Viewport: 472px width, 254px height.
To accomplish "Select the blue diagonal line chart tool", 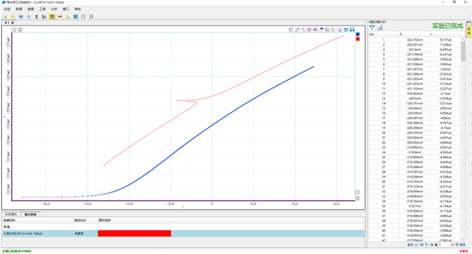I will (x=303, y=29).
